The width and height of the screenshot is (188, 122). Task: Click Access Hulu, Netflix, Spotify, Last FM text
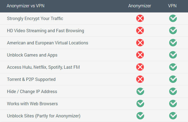43,67
